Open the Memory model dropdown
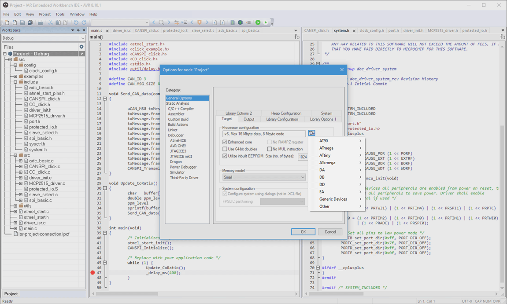This screenshot has width=507, height=304. (264, 177)
